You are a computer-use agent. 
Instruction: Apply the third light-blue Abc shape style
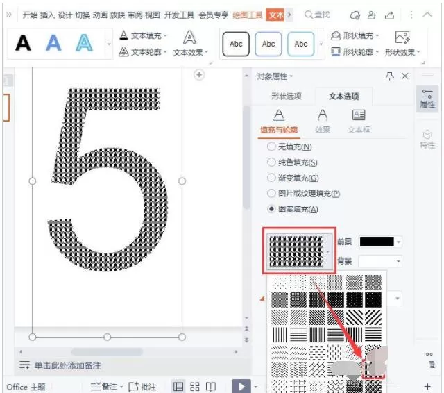(300, 44)
